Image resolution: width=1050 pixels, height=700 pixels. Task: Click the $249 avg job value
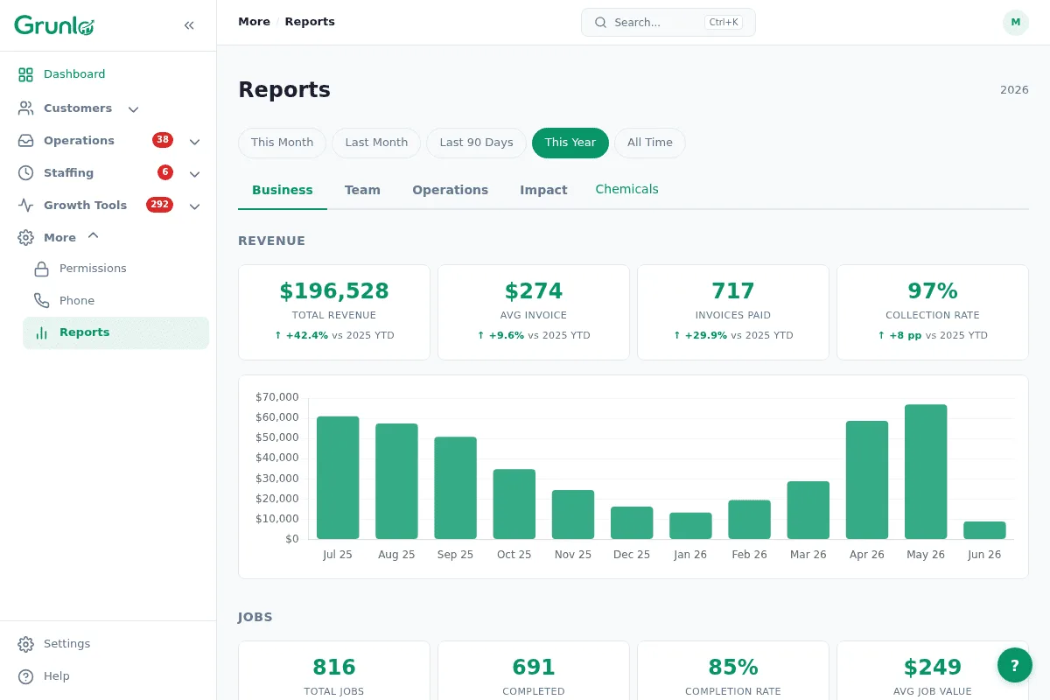point(933,668)
